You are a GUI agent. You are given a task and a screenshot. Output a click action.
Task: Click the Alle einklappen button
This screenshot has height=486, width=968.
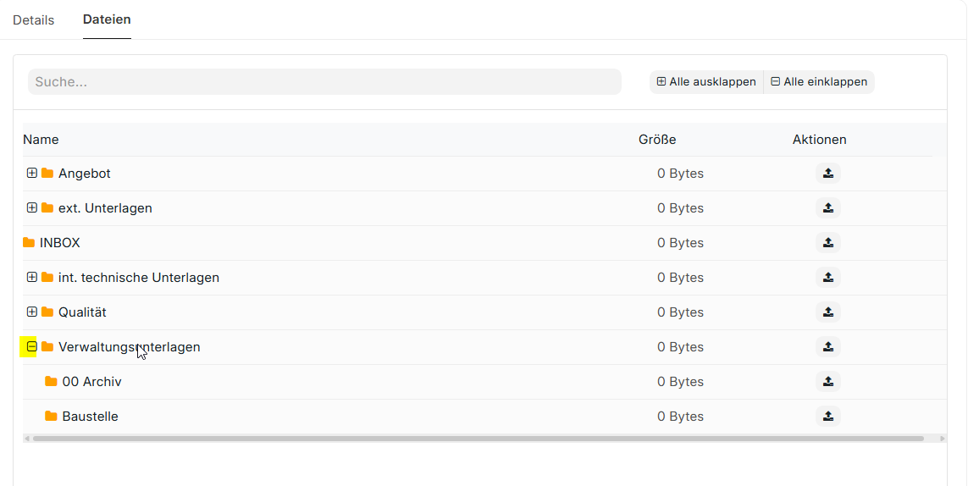click(819, 82)
